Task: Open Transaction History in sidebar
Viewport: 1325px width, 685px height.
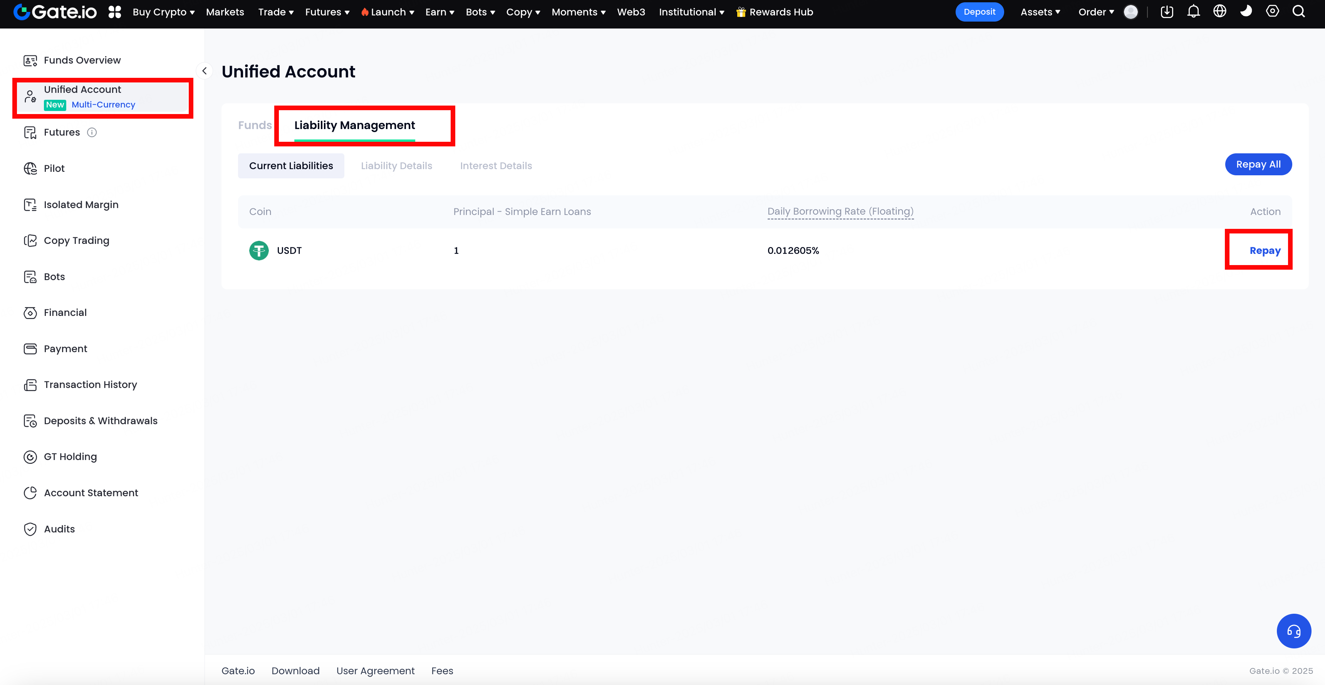Action: 90,384
